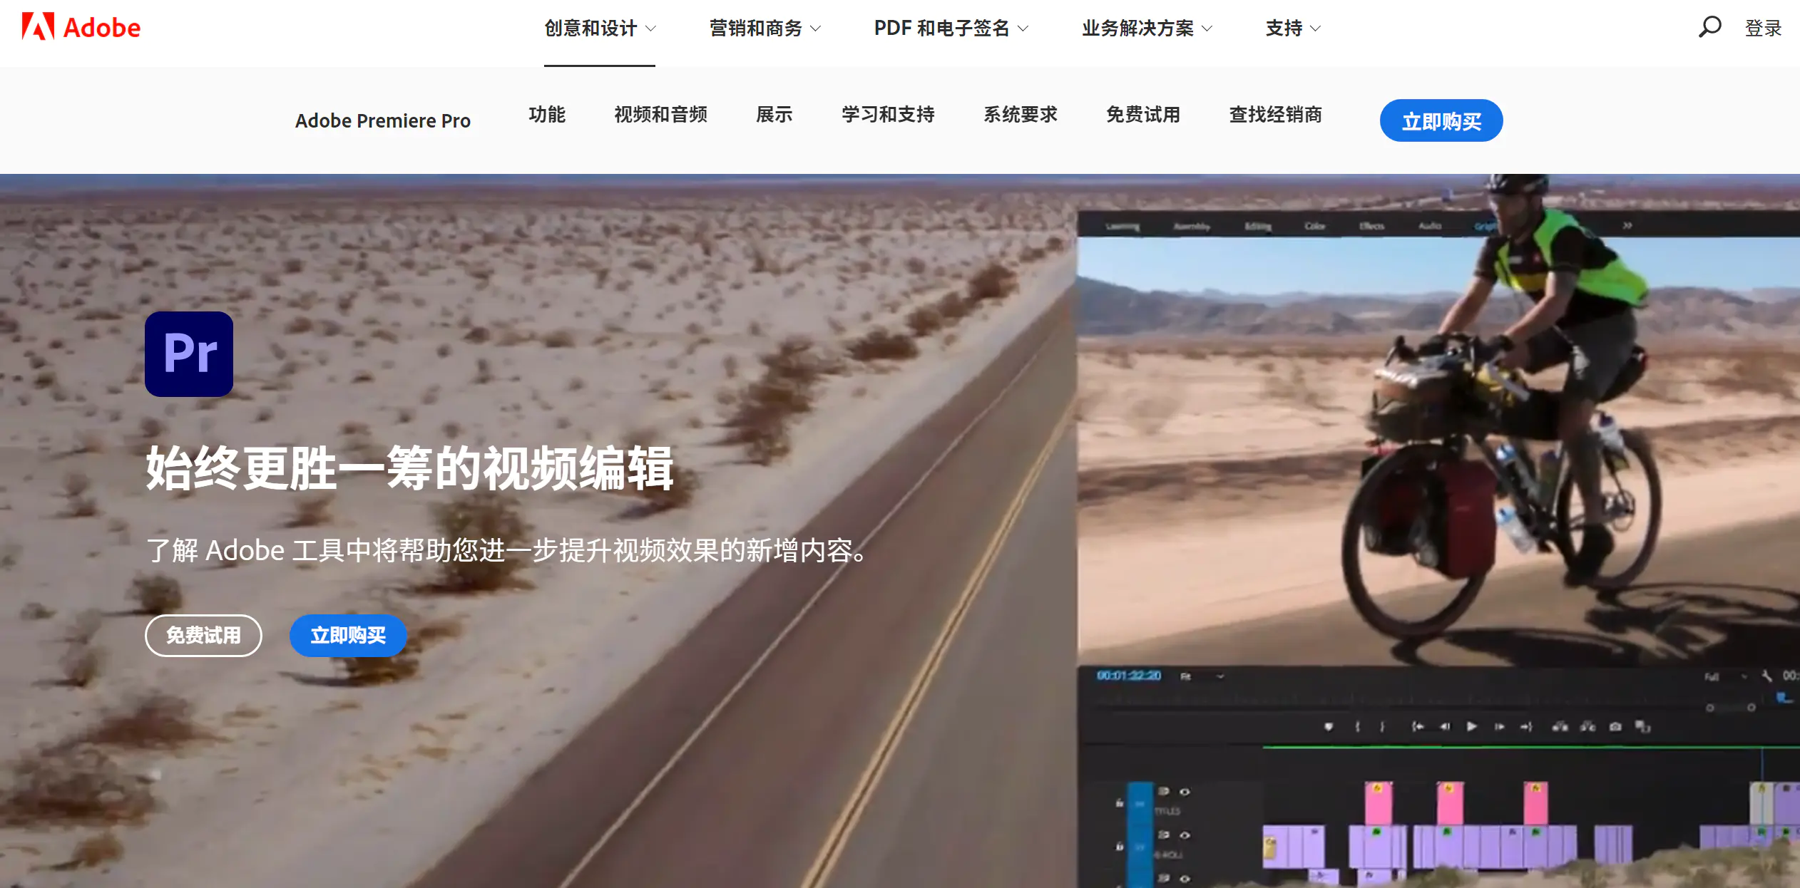This screenshot has height=888, width=1800.
Task: Open the 视频和音频 tab
Action: coord(660,114)
